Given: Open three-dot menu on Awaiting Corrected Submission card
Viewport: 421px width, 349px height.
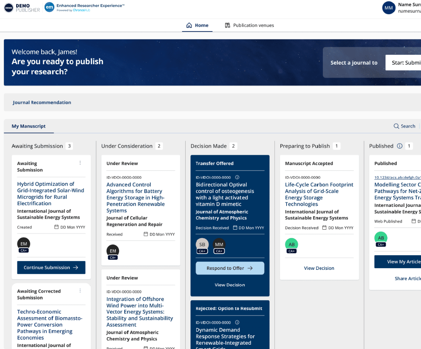Looking at the screenshot, I should coord(80,291).
